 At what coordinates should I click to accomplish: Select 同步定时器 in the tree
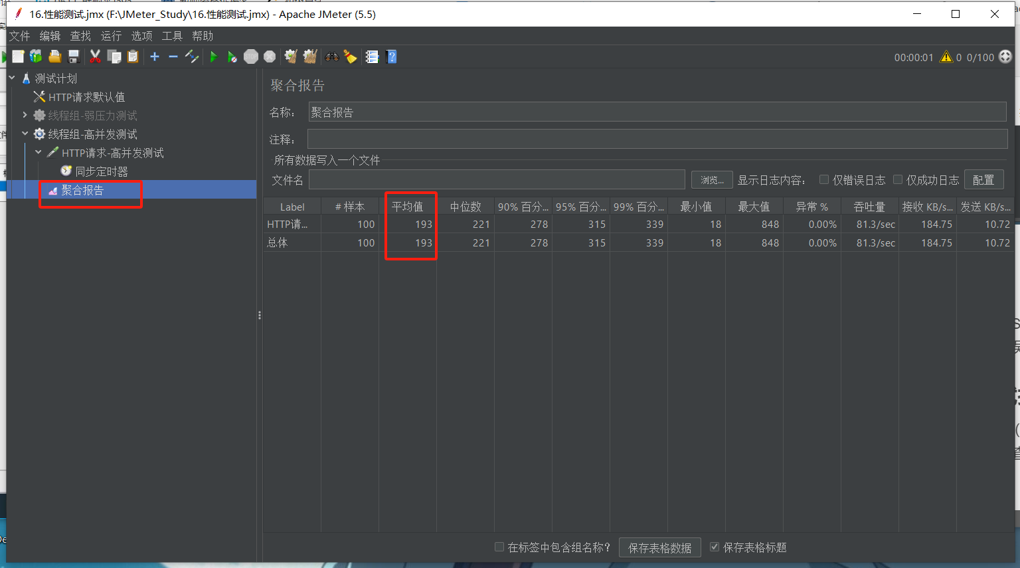101,171
